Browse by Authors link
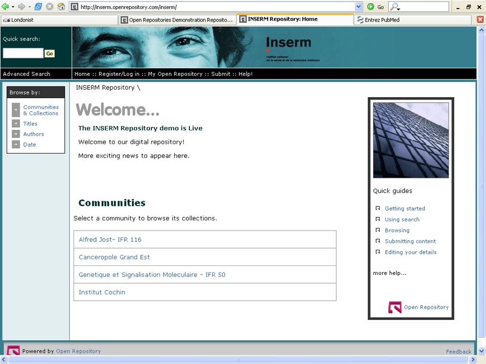Viewport: 486px width, 364px height. [33, 134]
